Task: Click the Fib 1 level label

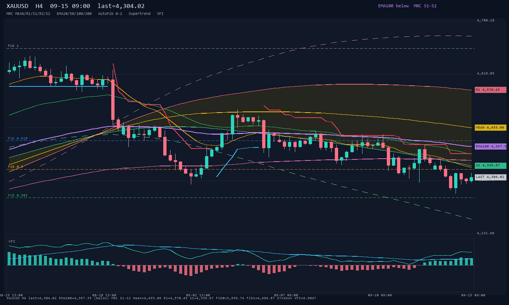Action: (x=13, y=46)
